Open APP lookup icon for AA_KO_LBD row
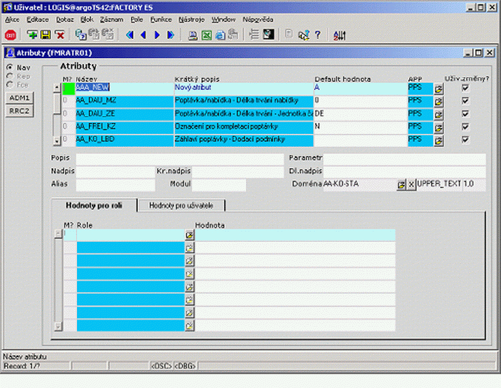This screenshot has width=501, height=388. [438, 141]
